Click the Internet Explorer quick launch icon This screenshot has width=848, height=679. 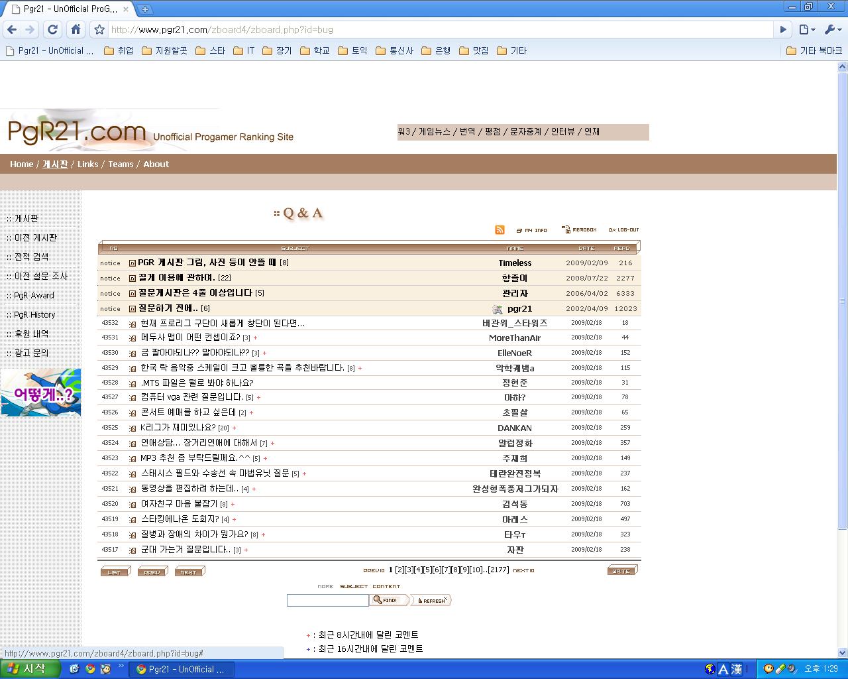74,668
